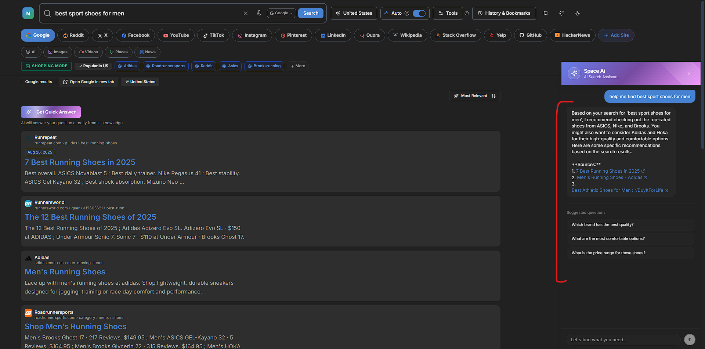The image size is (705, 349).
Task: Click the Space Ai assistant arrow
Action: (689, 73)
